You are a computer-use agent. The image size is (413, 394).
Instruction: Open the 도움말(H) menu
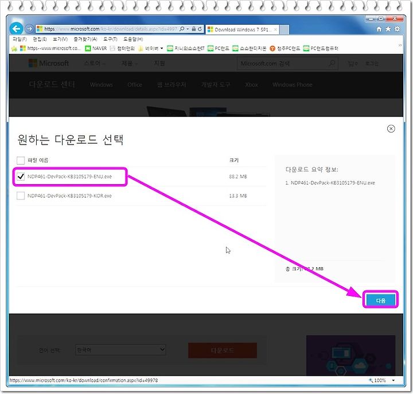click(133, 39)
